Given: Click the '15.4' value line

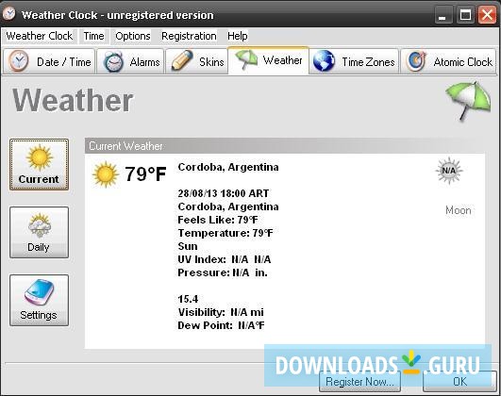Looking at the screenshot, I should pyautogui.click(x=188, y=299).
